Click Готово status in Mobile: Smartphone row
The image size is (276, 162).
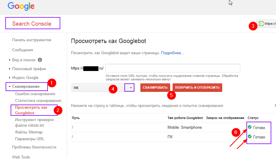259,128
